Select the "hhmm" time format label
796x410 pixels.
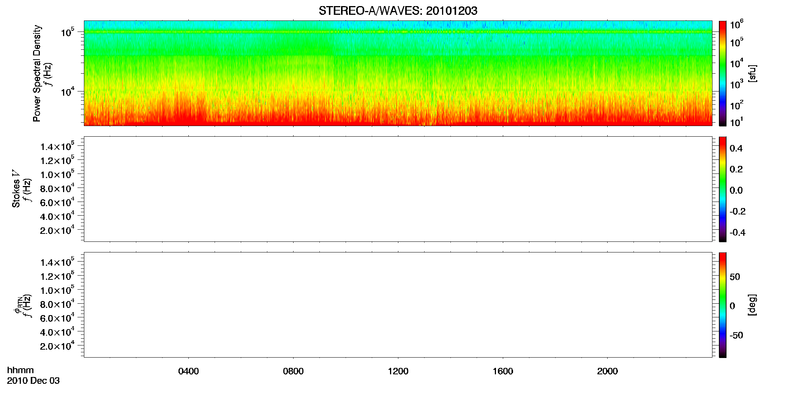click(x=21, y=370)
